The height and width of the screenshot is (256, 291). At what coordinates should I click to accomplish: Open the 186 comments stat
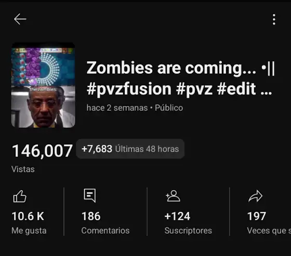coord(91,217)
